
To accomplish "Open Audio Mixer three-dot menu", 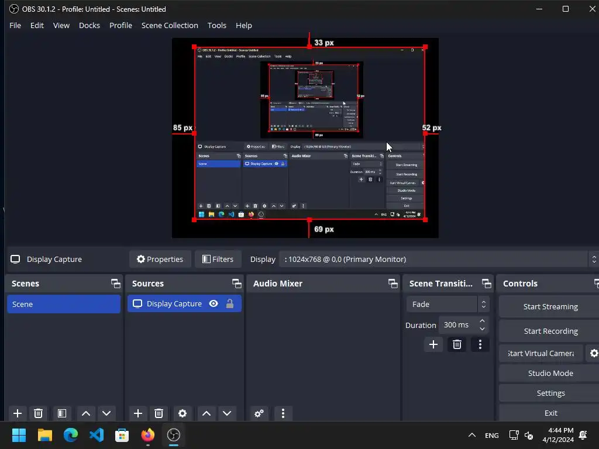I will (283, 413).
